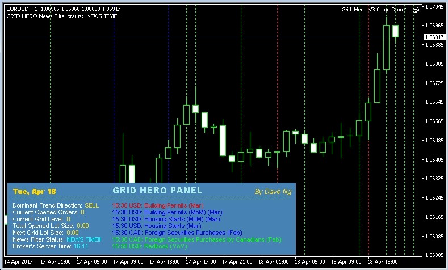This screenshot has height=270, width=448.
Task: Click the By Dave Ng author text
Action: (273, 192)
